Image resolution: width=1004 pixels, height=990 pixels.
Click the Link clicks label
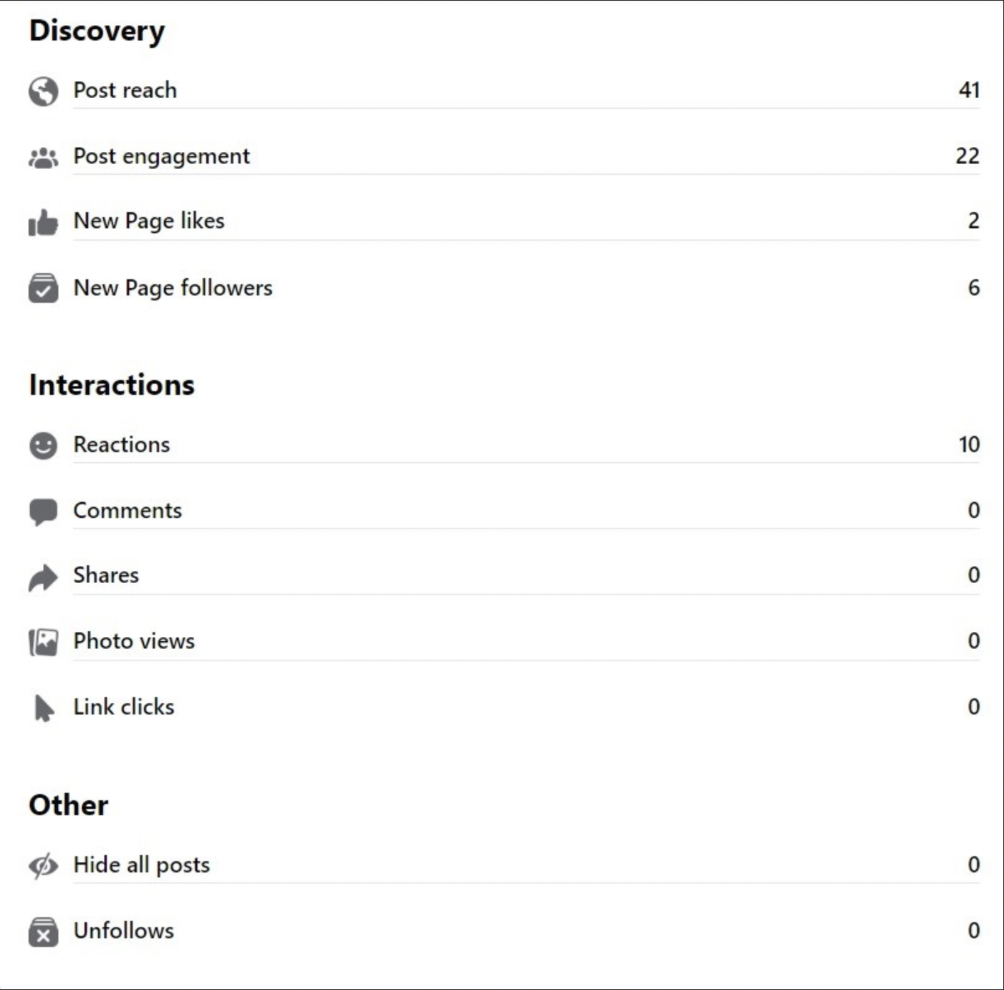coord(124,707)
